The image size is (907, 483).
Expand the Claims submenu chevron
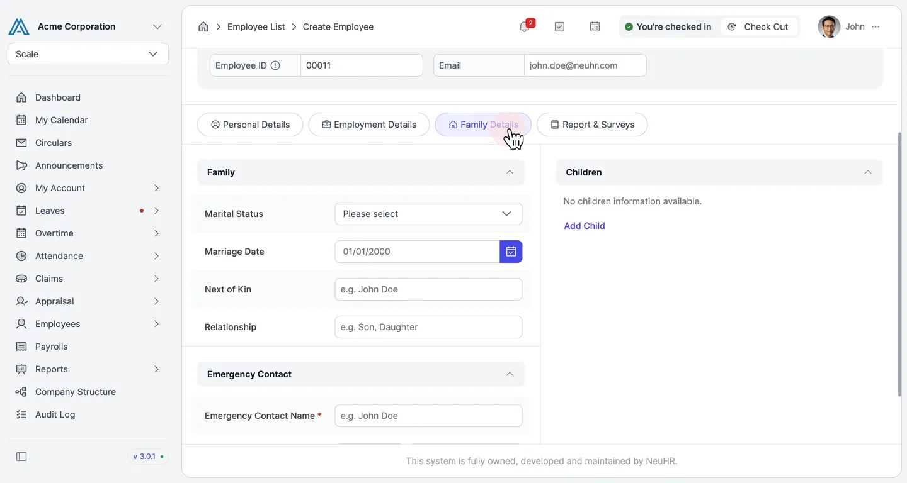point(156,279)
